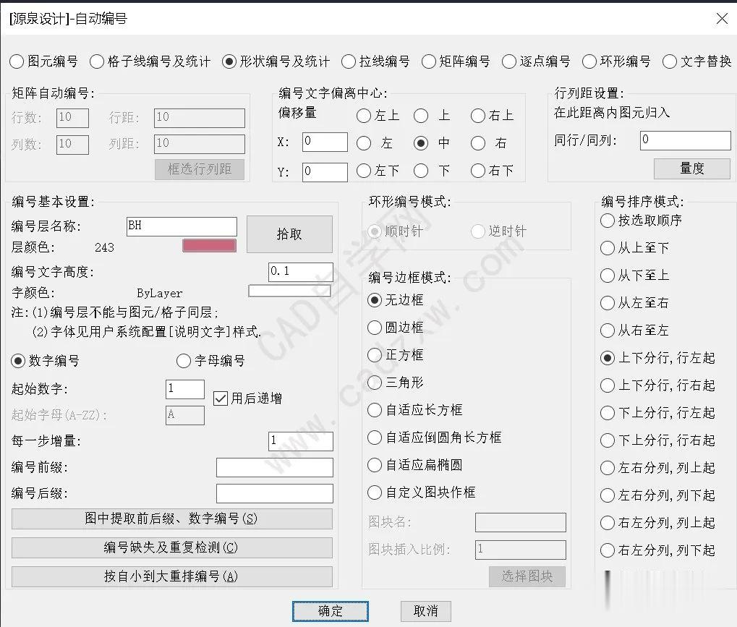The height and width of the screenshot is (627, 737).
Task: Set sorting mode to 从左至右
Action: tap(607, 303)
